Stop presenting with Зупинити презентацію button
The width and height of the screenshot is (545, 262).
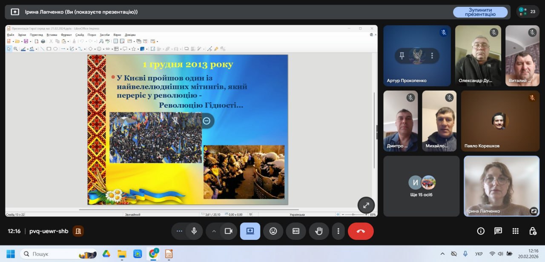[x=480, y=12]
